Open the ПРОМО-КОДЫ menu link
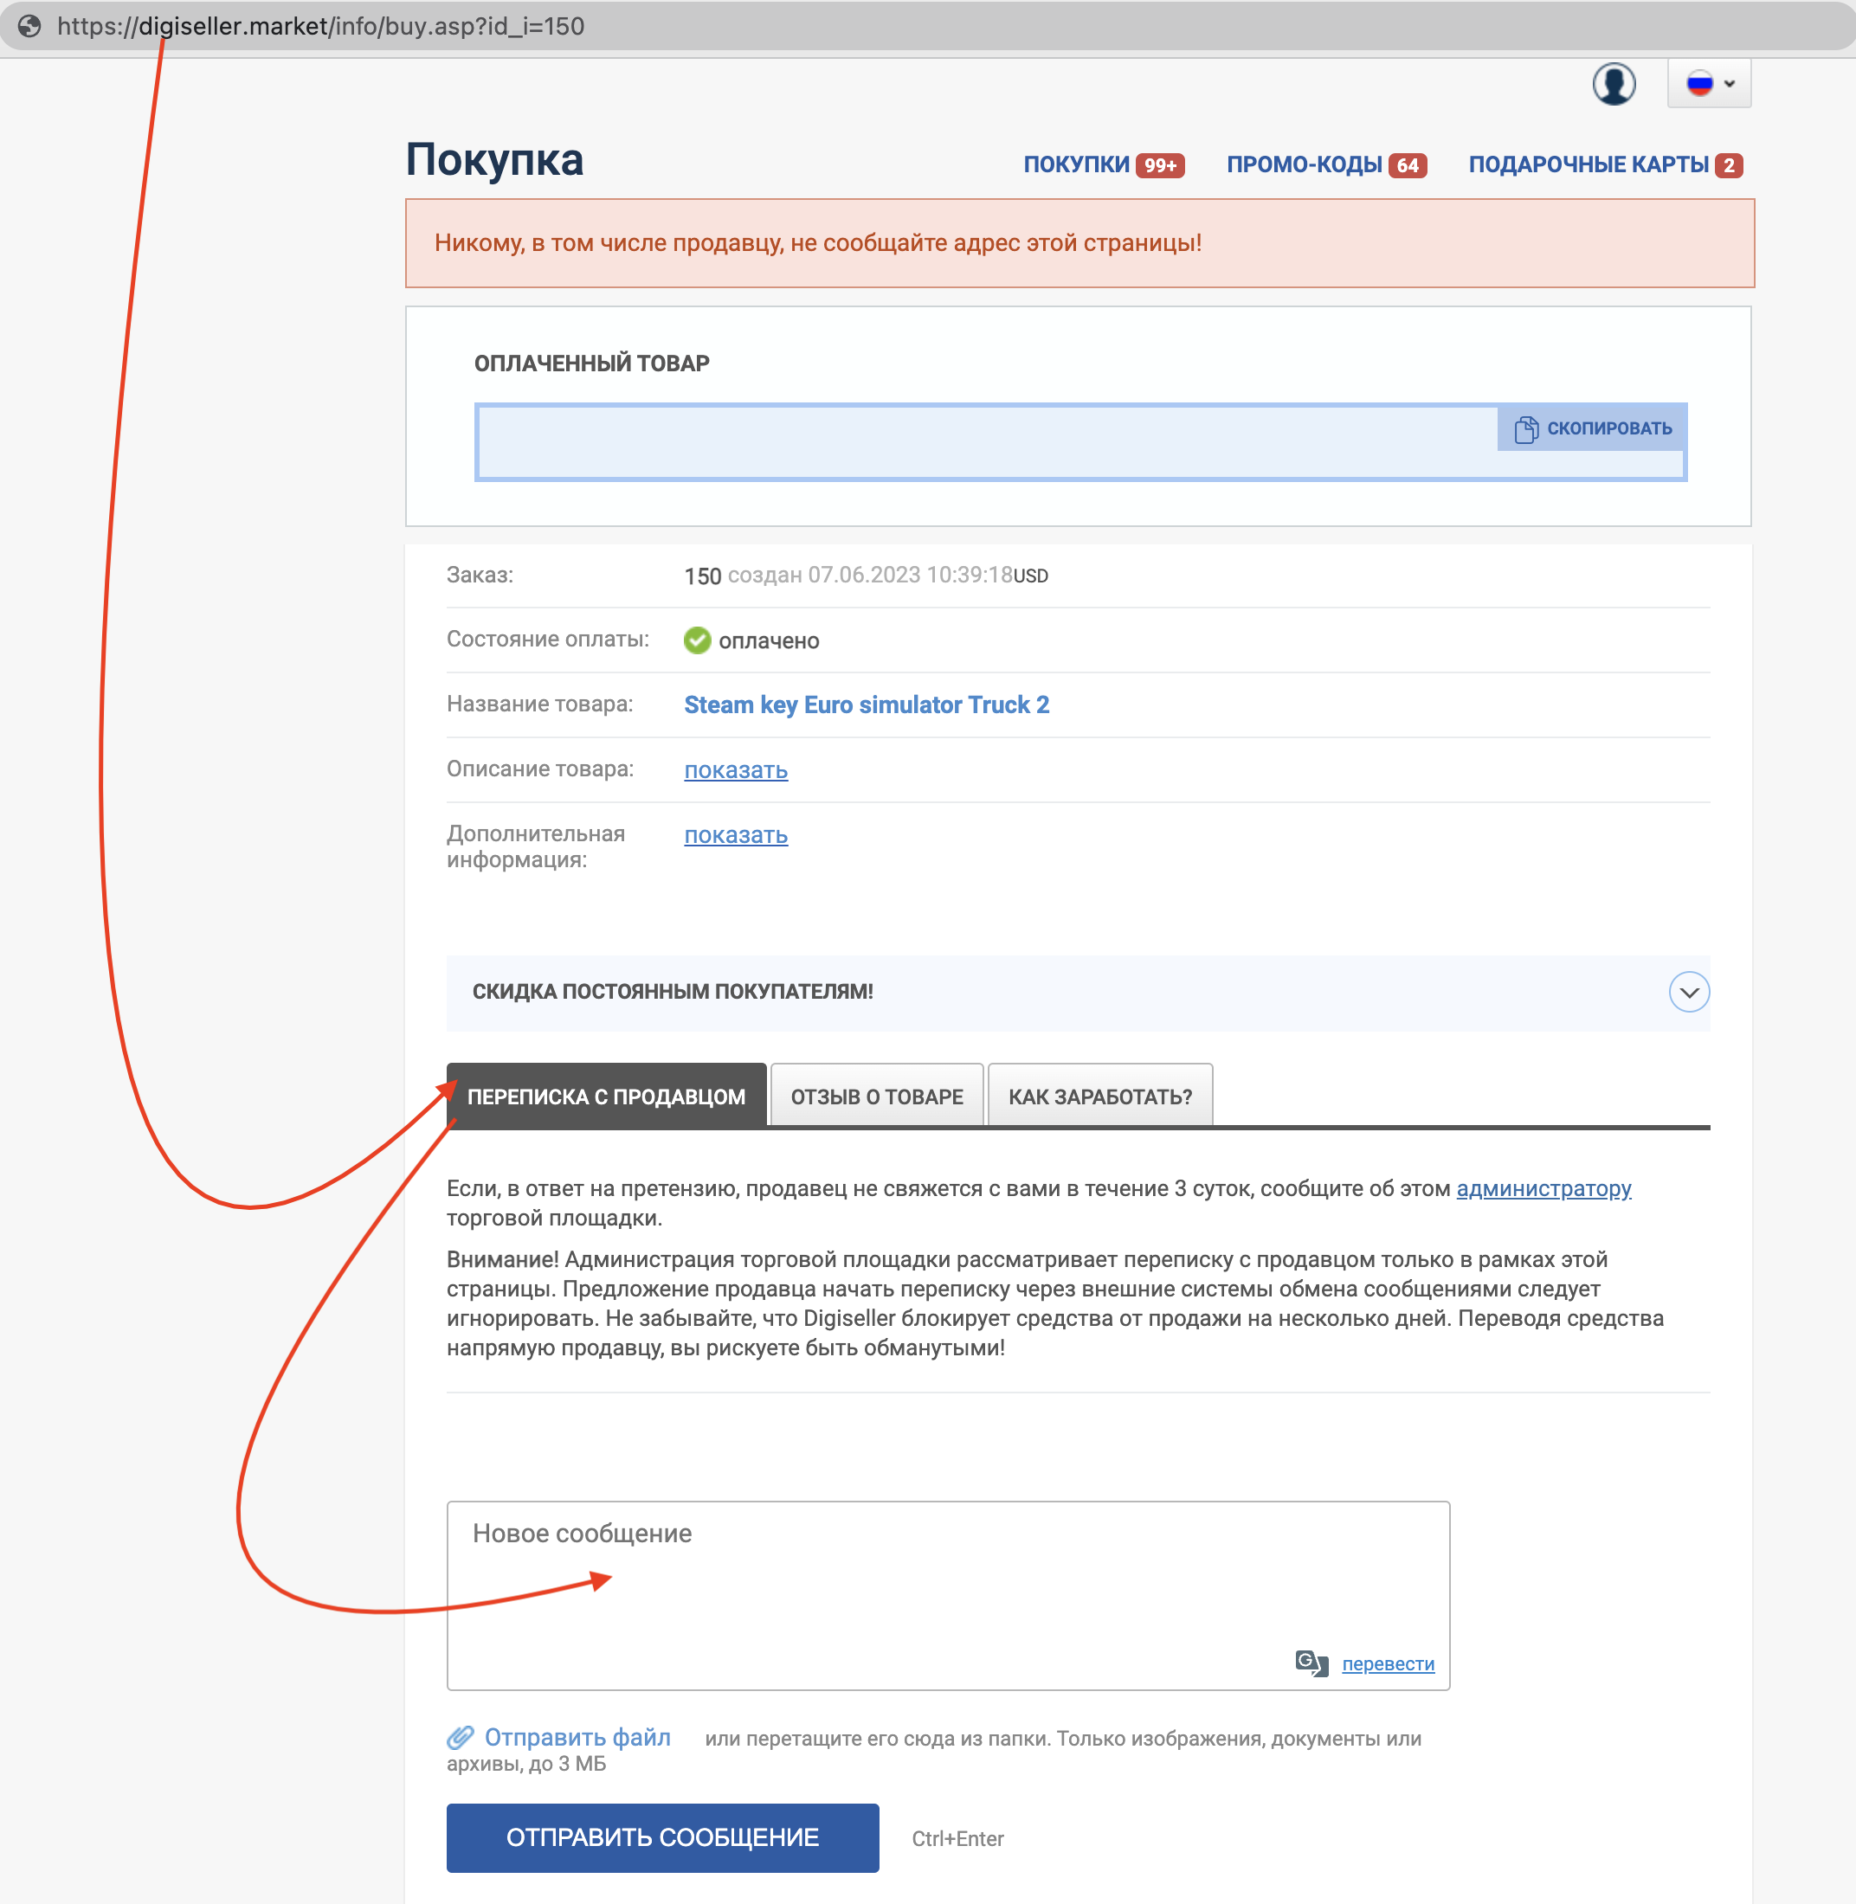 pyautogui.click(x=1305, y=164)
